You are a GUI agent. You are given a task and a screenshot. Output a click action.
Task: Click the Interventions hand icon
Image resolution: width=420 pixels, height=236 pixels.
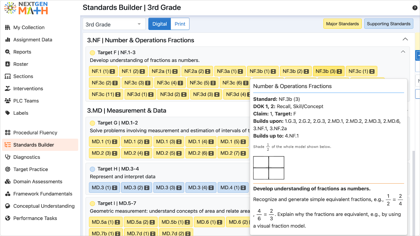coord(8,89)
